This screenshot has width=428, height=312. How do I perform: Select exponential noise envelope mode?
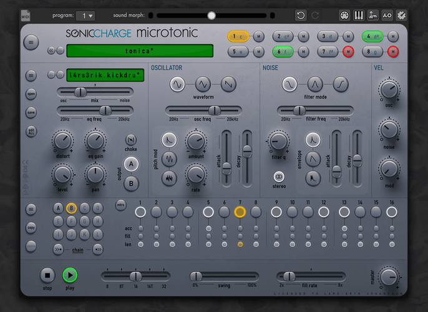pos(313,140)
